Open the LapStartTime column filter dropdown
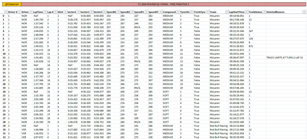The image size is (307, 139). coord(246,12)
